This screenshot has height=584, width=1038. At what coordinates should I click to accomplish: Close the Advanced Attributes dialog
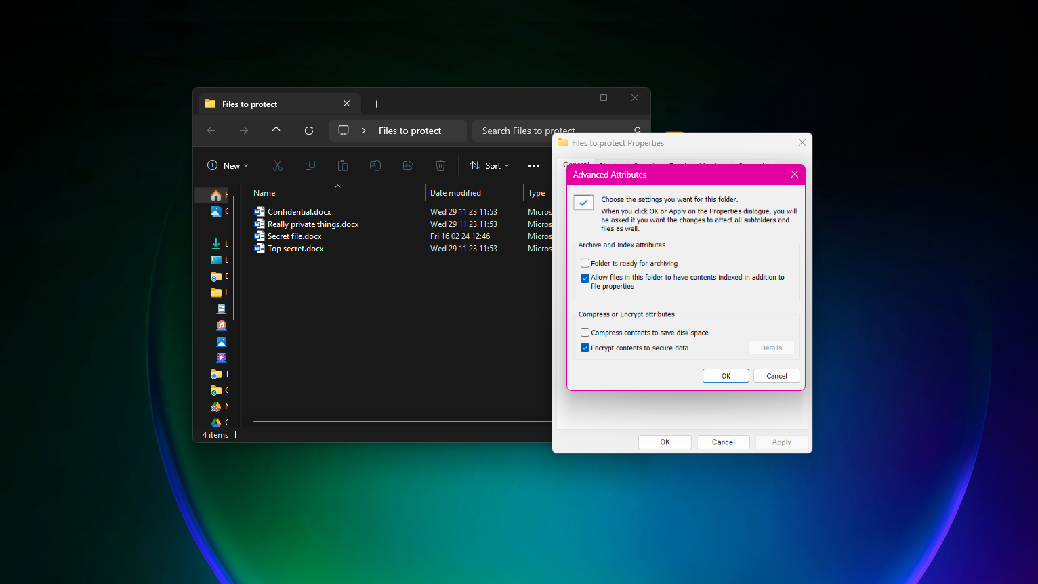[x=795, y=174]
